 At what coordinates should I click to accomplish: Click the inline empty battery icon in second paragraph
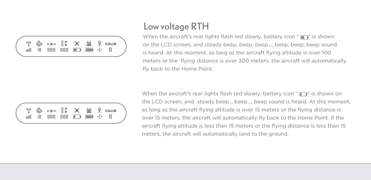click(x=303, y=94)
